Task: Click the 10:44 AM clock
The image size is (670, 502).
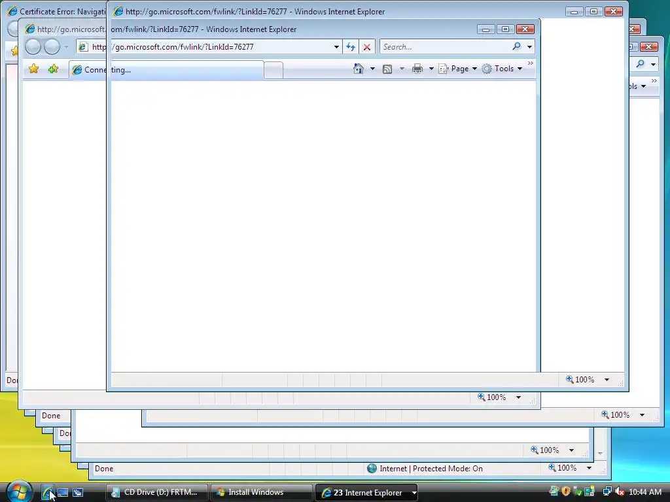Action: [x=644, y=492]
